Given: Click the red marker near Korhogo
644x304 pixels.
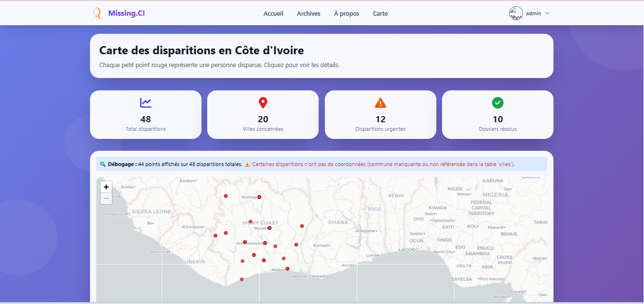Looking at the screenshot, I should (259, 196).
